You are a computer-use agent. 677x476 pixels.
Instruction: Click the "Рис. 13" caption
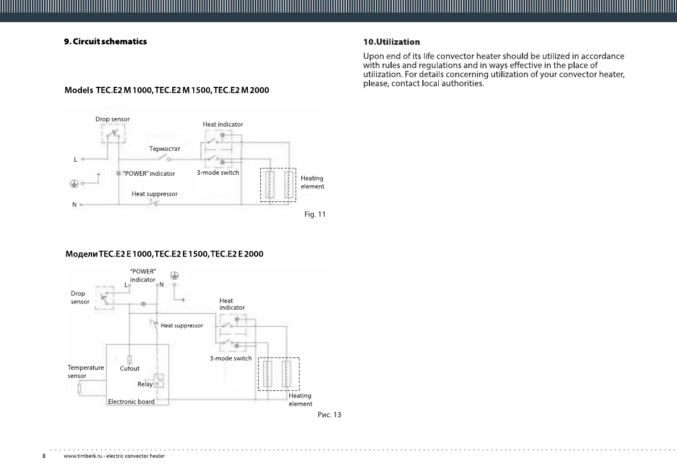pos(329,415)
